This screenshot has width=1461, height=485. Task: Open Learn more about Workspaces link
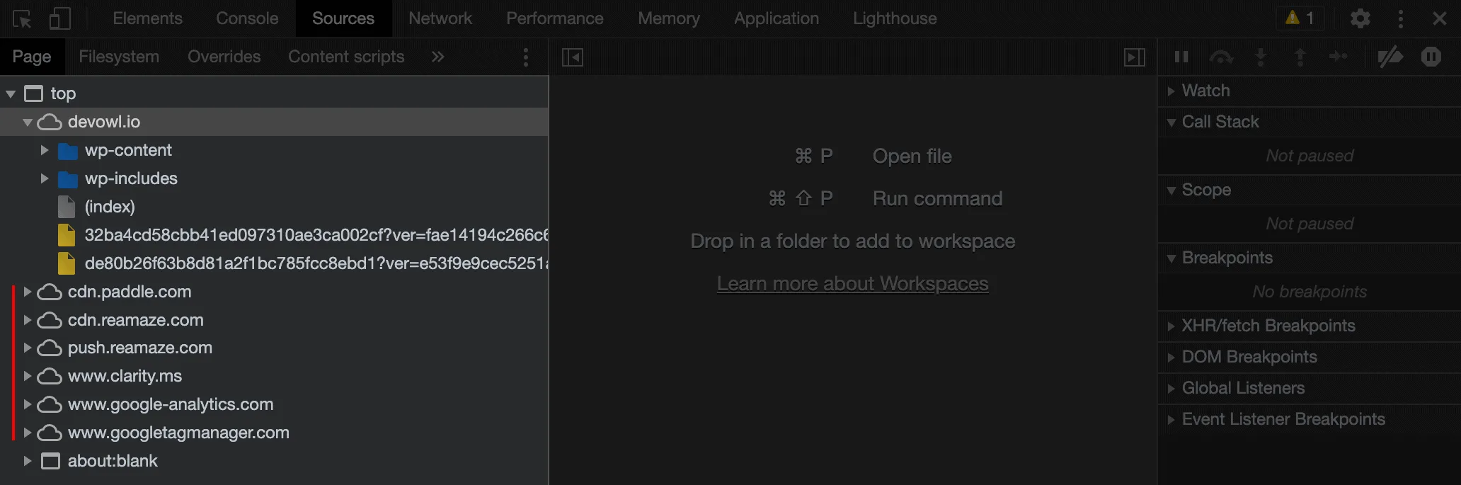point(852,283)
